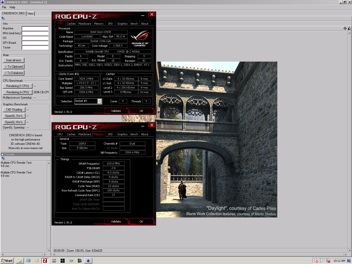Click Start all tests button
352x264 pixels.
[x=14, y=60]
